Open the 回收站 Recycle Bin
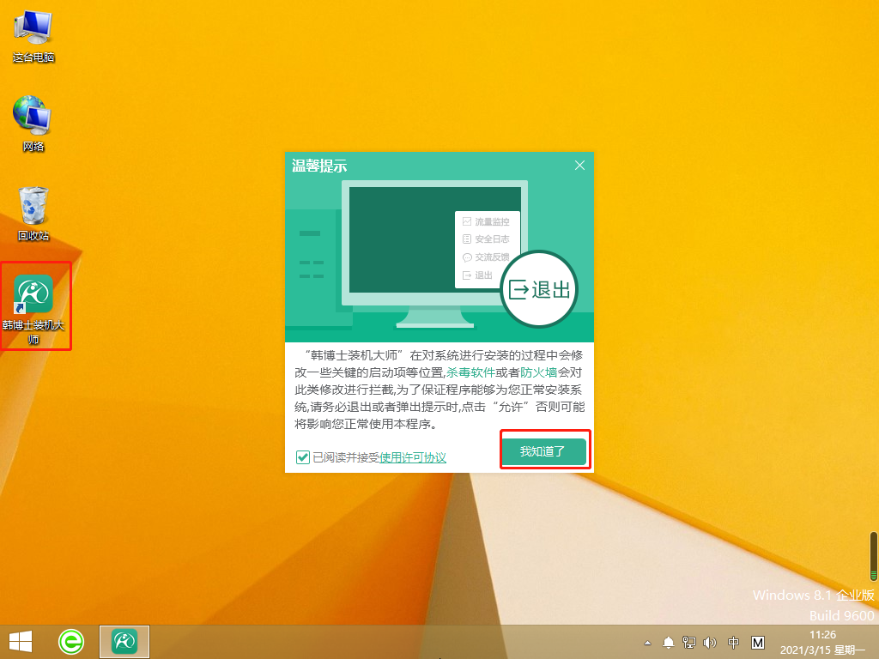This screenshot has height=659, width=879. point(33,202)
